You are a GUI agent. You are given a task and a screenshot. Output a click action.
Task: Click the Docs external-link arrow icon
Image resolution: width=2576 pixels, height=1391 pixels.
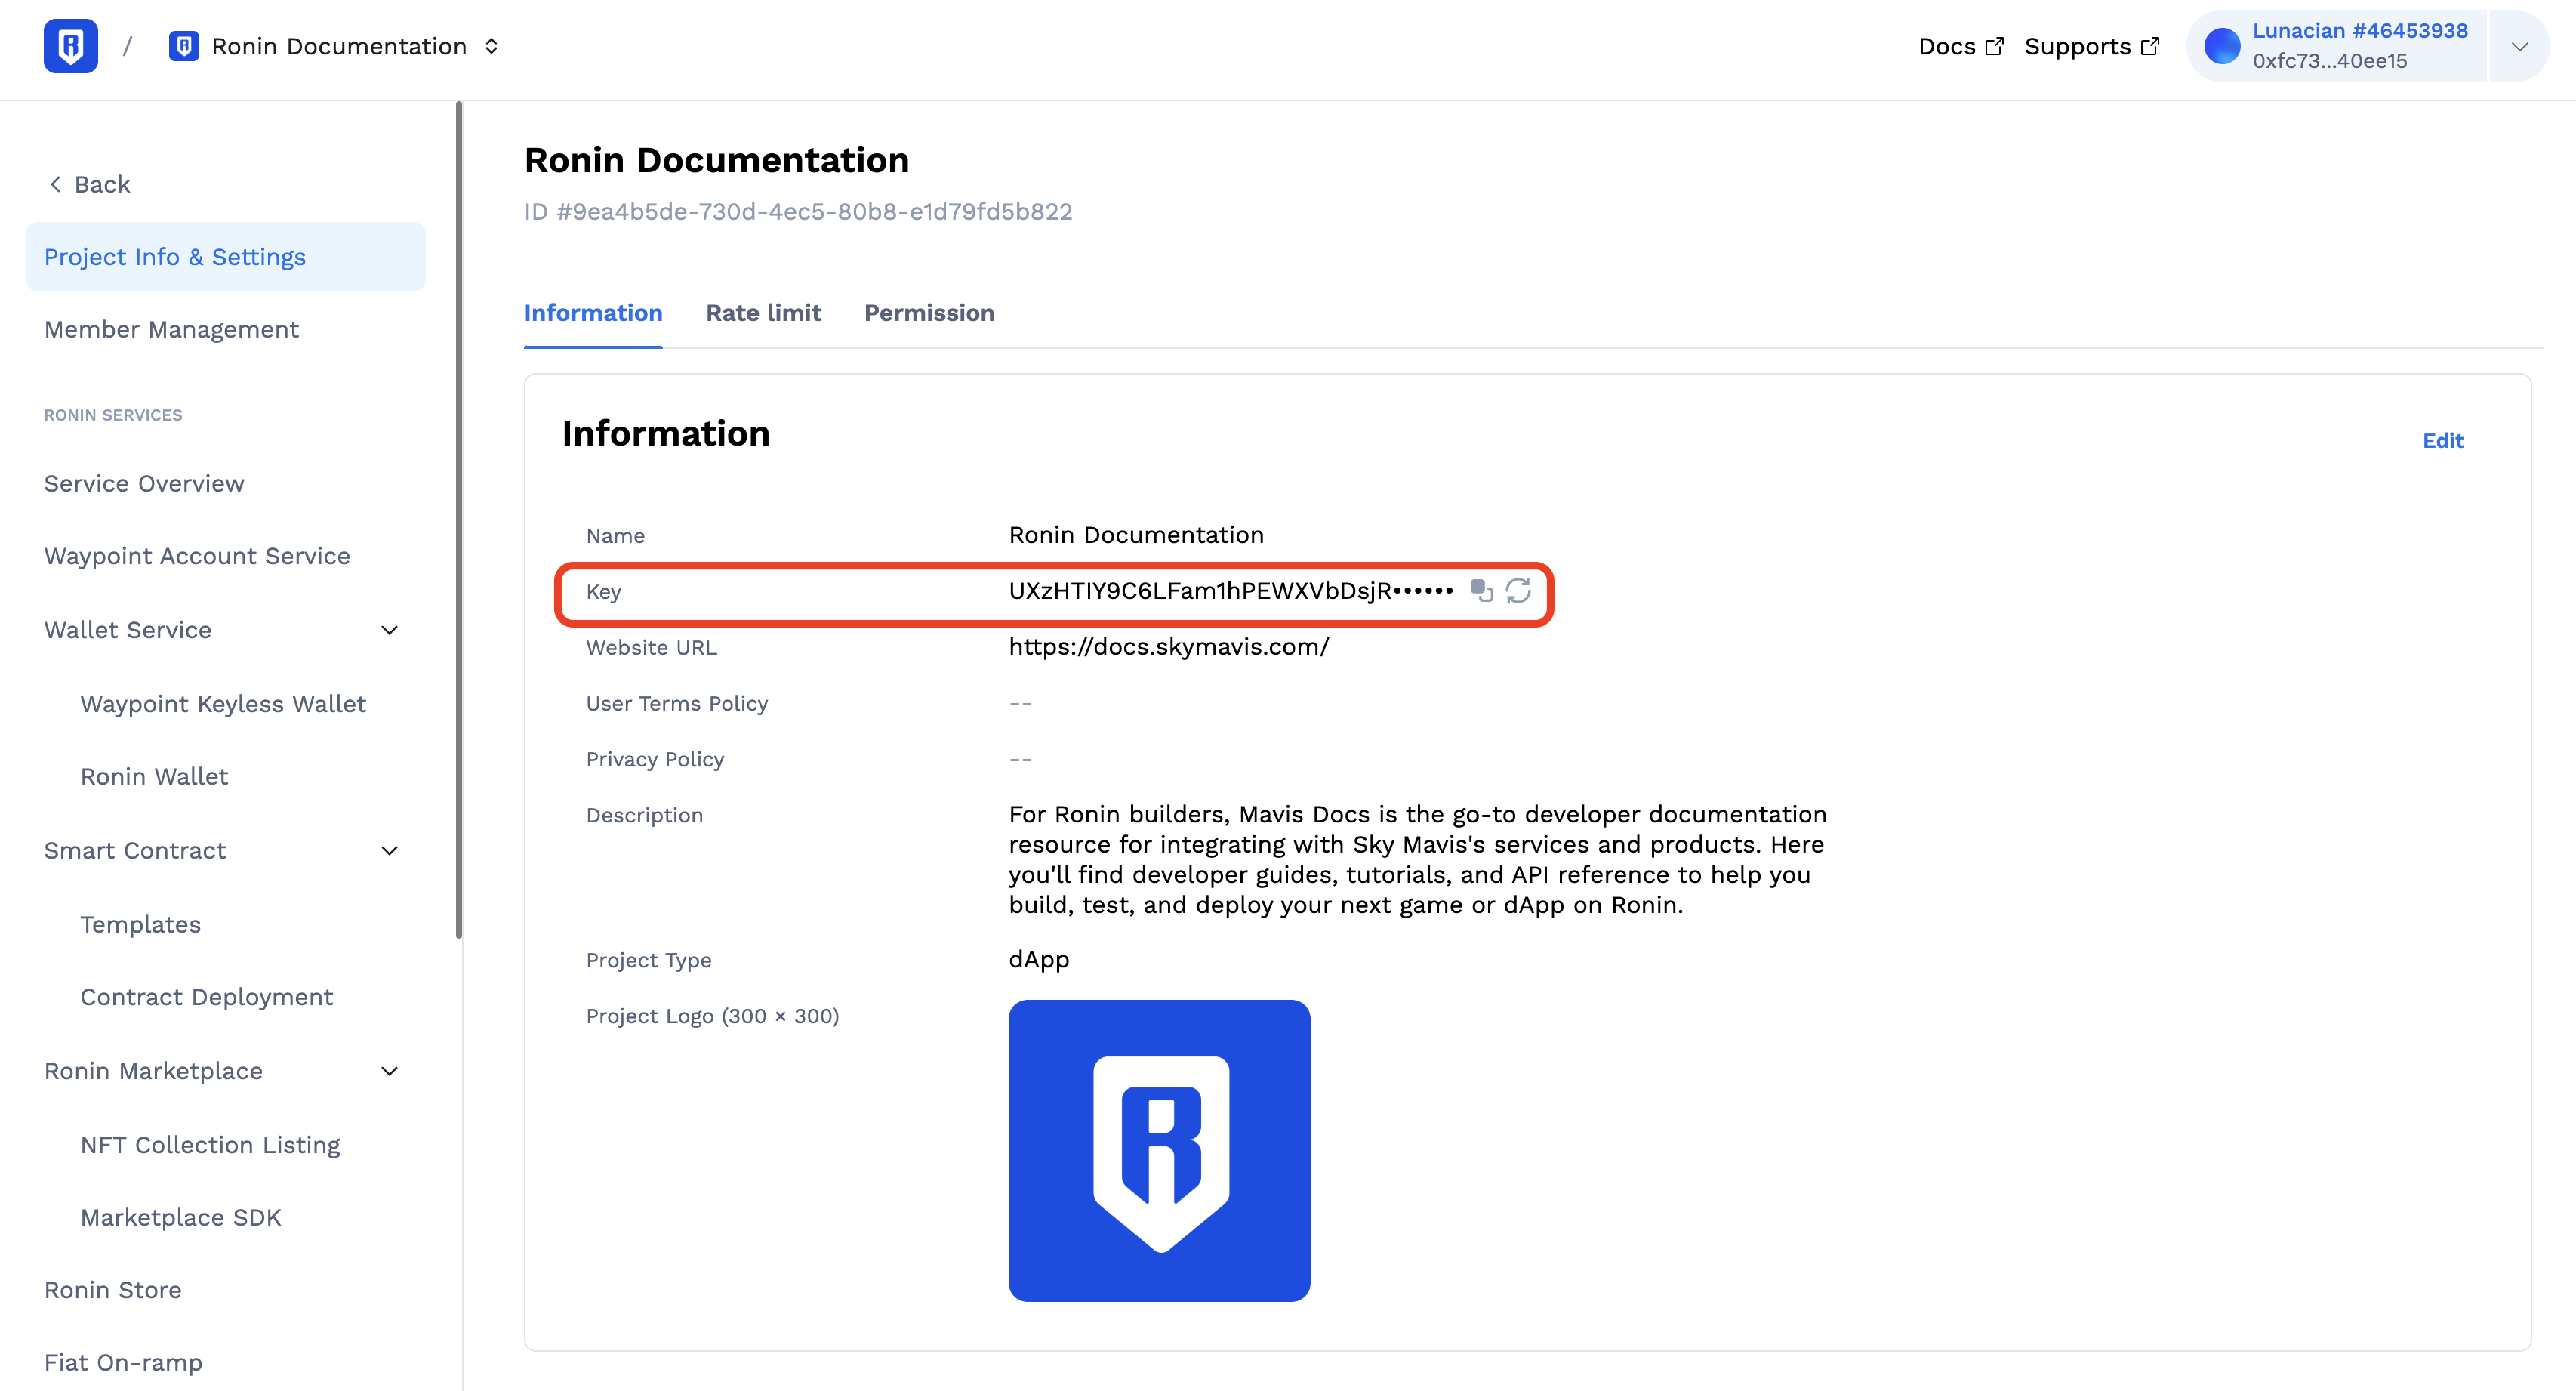[x=1994, y=46]
